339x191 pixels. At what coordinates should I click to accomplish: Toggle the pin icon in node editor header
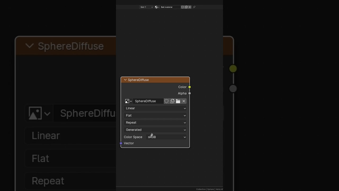click(194, 7)
